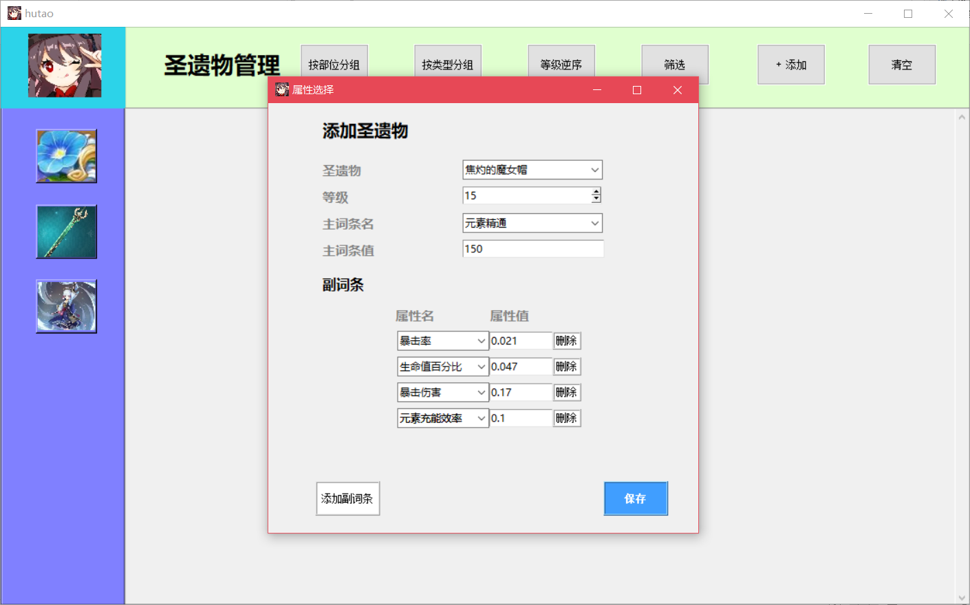The width and height of the screenshot is (970, 605).
Task: Delete the 暴击率 sub-stat row
Action: point(567,341)
